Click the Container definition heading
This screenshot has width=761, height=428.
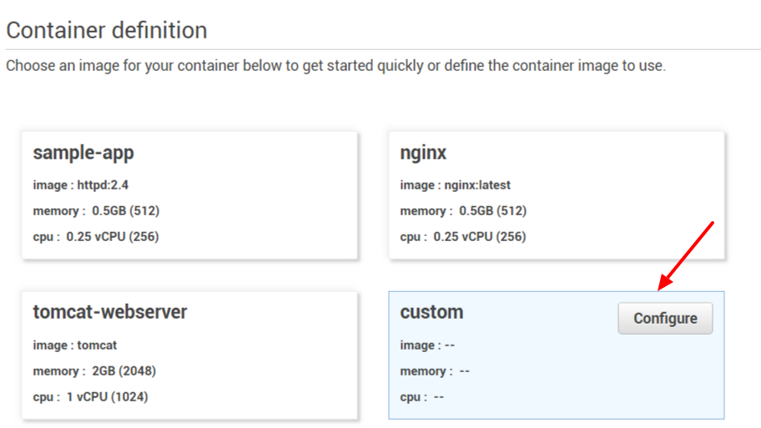pyautogui.click(x=107, y=31)
